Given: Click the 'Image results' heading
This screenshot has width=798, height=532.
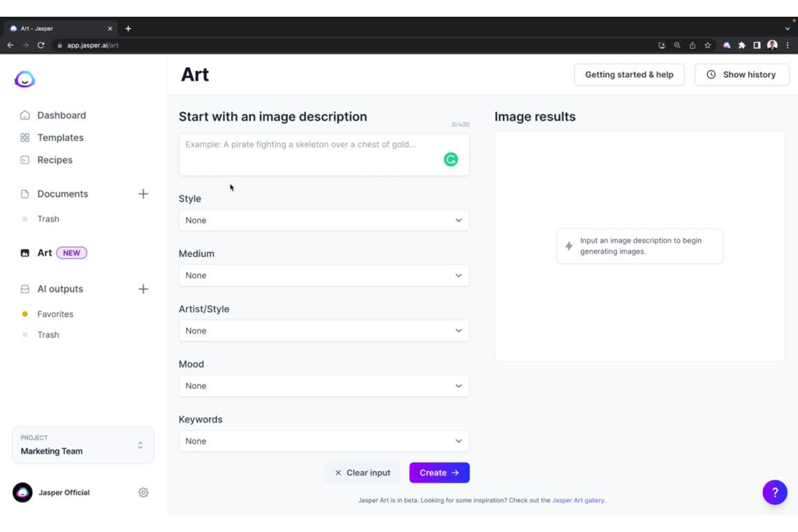Looking at the screenshot, I should pos(535,117).
